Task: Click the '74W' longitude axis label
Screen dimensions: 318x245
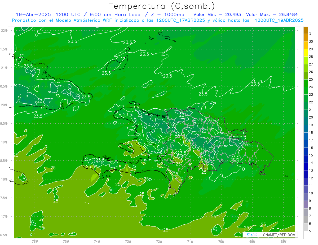Action: pos(97,241)
